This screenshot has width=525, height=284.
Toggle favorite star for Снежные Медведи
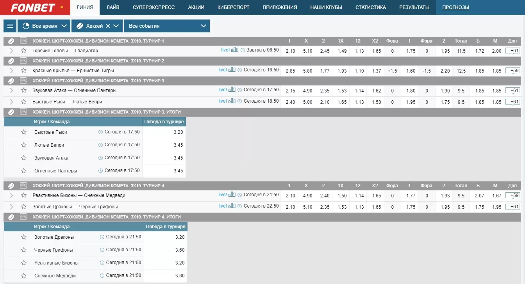click(24, 276)
